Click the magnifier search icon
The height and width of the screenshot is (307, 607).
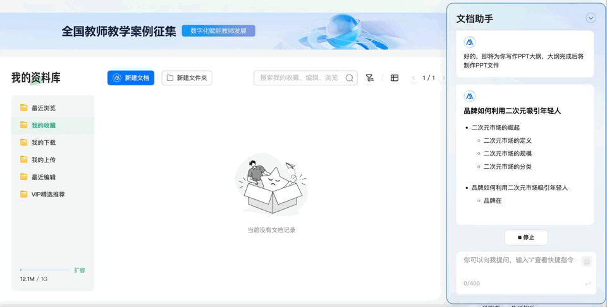coord(349,78)
